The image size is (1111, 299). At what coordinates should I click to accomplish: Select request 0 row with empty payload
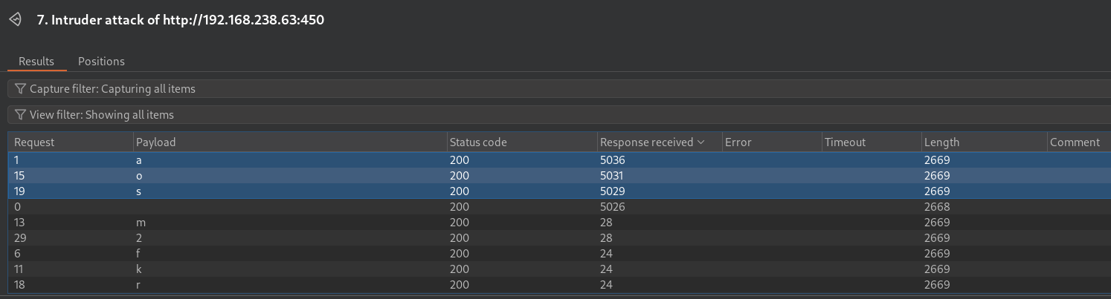[x=559, y=207]
